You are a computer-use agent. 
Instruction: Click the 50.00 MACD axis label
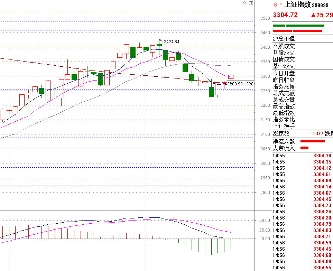pyautogui.click(x=265, y=221)
